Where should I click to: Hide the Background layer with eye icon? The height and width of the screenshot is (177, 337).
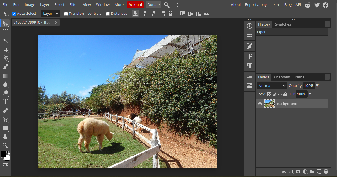260,104
